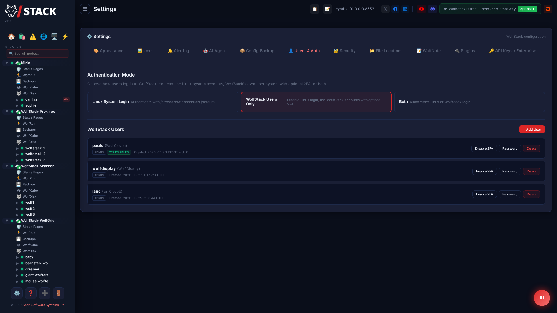Open API Keys / Enterprise tab
Image resolution: width=557 pixels, height=313 pixels.
click(513, 51)
